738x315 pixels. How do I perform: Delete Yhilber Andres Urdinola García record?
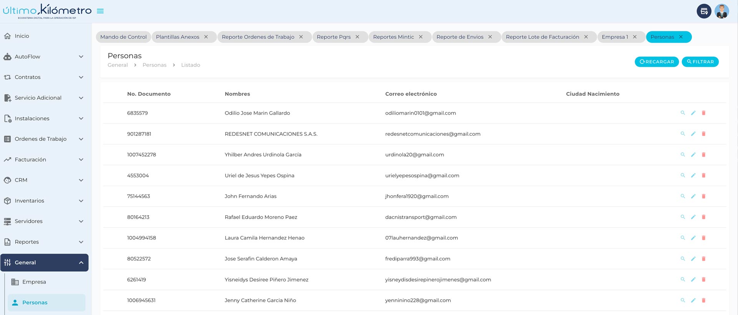click(x=703, y=155)
